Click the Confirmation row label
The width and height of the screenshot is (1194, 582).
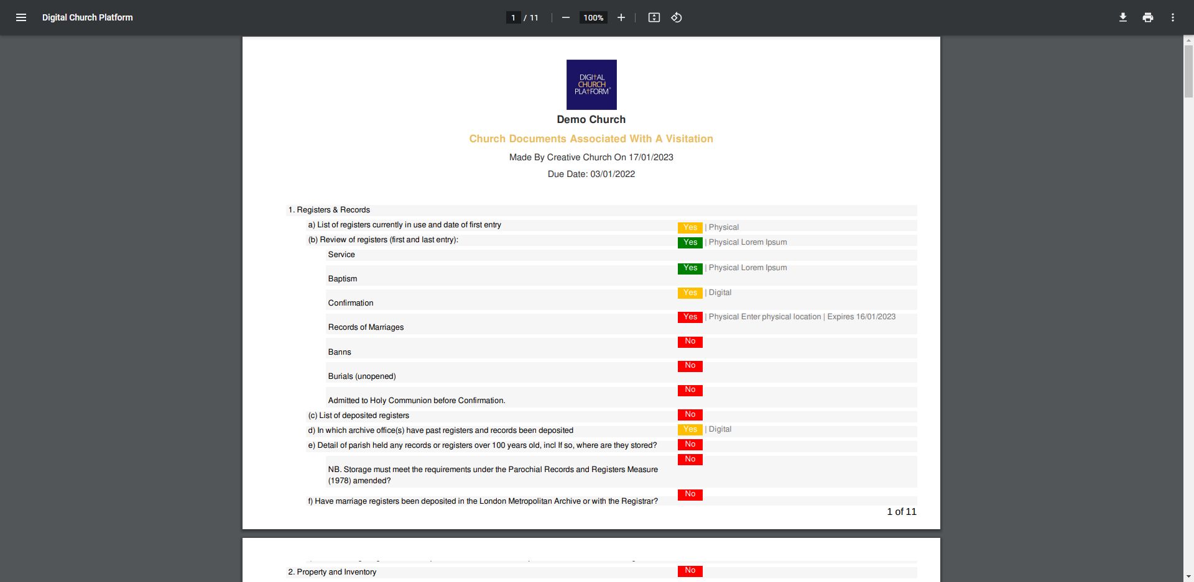pyautogui.click(x=351, y=303)
